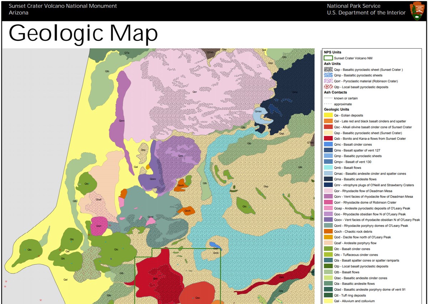Click the yellow Qe Eolian deposits swatch

tap(328, 116)
